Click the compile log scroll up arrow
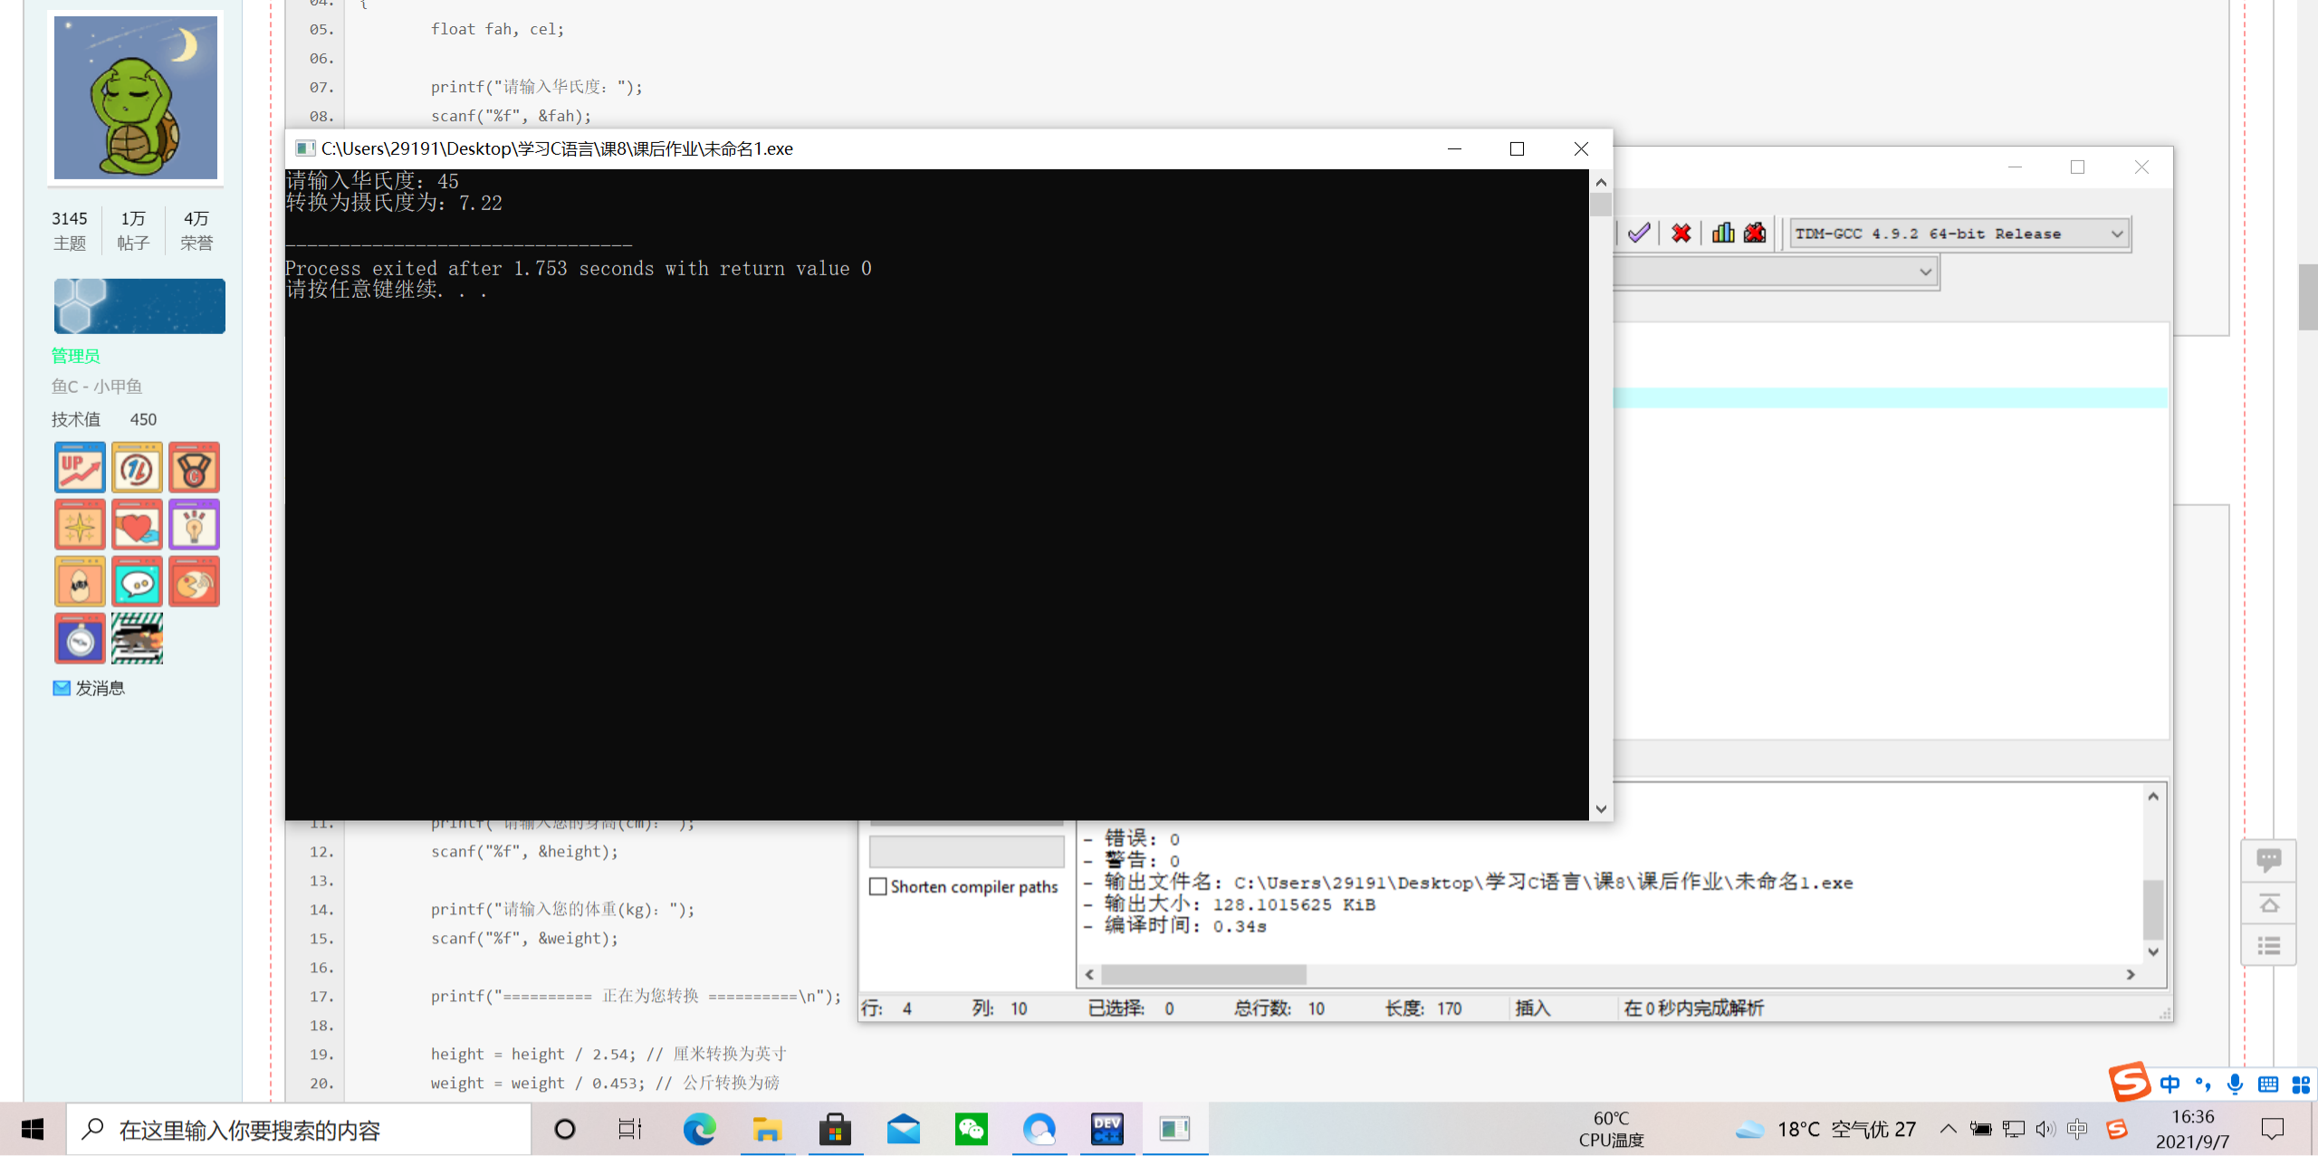Viewport: 2318px width, 1156px height. click(2154, 796)
